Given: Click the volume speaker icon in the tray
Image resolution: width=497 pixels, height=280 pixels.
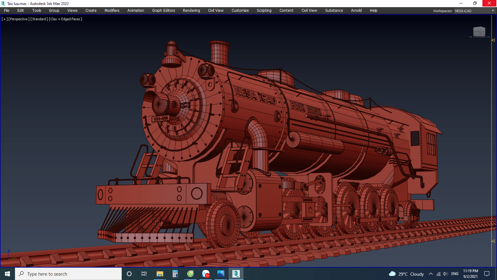Looking at the screenshot, I should tap(445, 274).
